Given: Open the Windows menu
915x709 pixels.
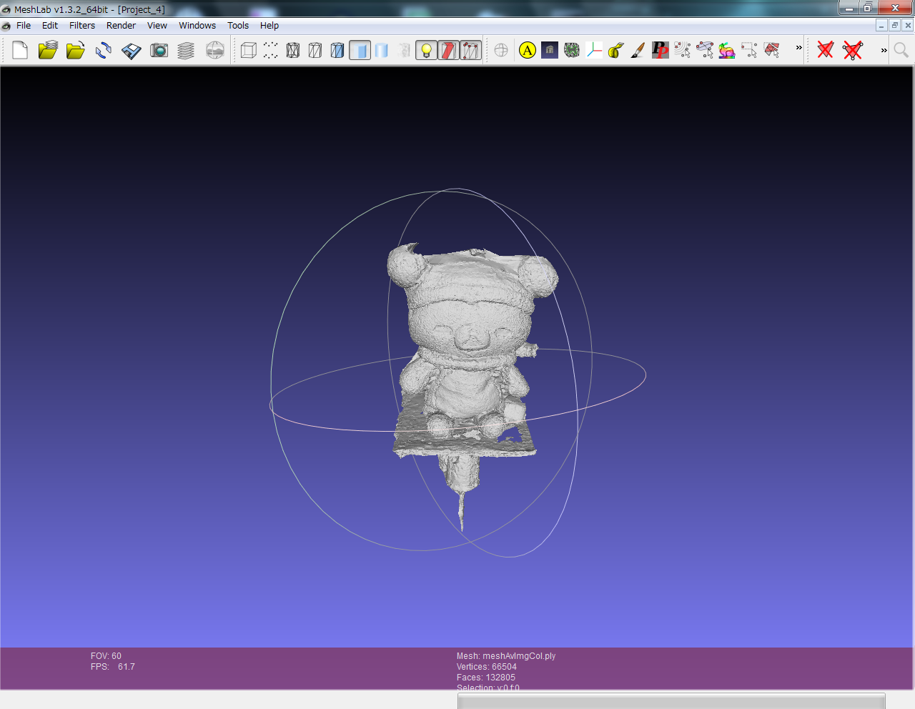Looking at the screenshot, I should point(197,25).
